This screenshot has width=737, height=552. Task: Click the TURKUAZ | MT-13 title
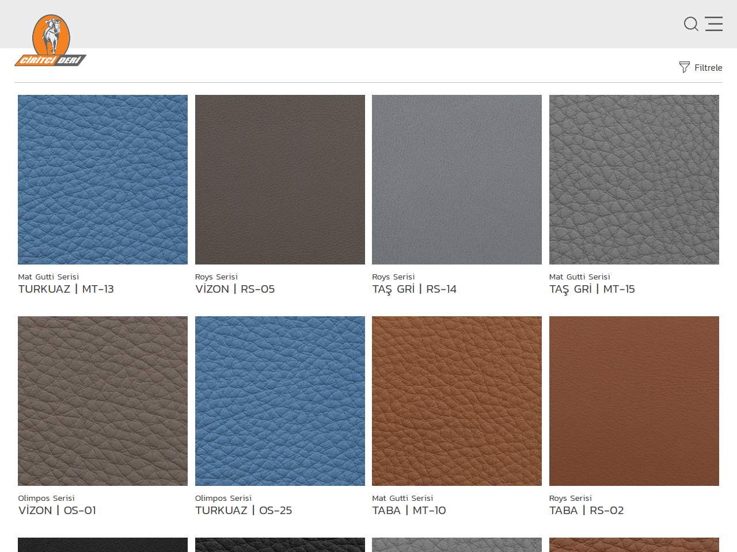(x=66, y=289)
